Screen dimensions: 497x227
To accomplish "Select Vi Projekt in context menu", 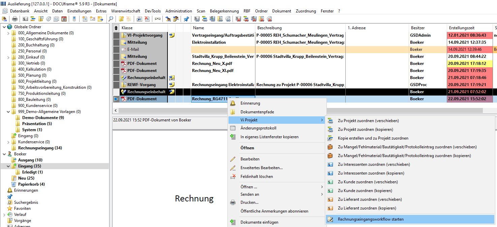I will 277,120.
